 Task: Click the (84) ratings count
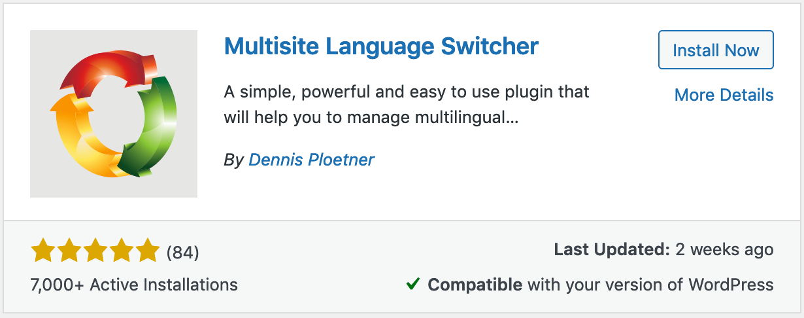point(183,252)
